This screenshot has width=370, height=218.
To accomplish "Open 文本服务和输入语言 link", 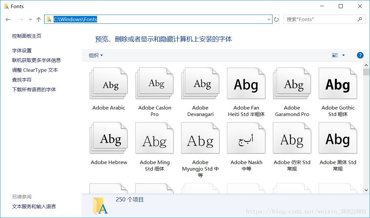I will pos(34,207).
